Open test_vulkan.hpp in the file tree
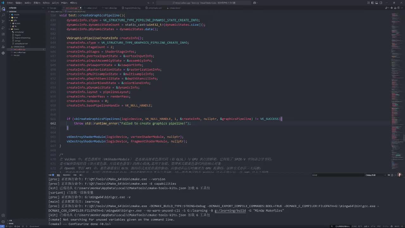405x228 pixels. 19,52
